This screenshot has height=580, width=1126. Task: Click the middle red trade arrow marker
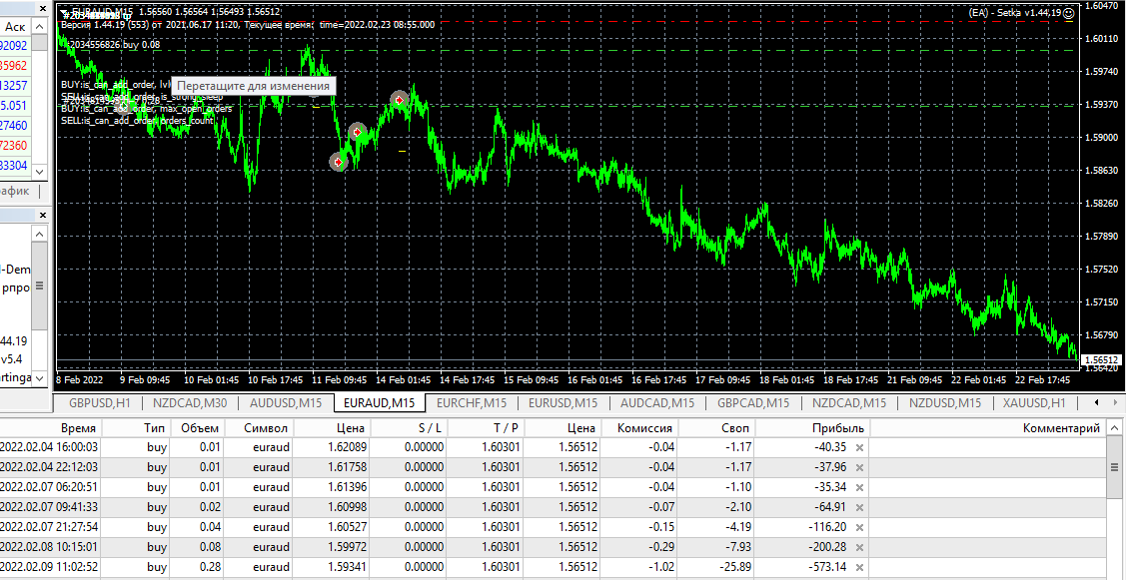click(x=358, y=132)
